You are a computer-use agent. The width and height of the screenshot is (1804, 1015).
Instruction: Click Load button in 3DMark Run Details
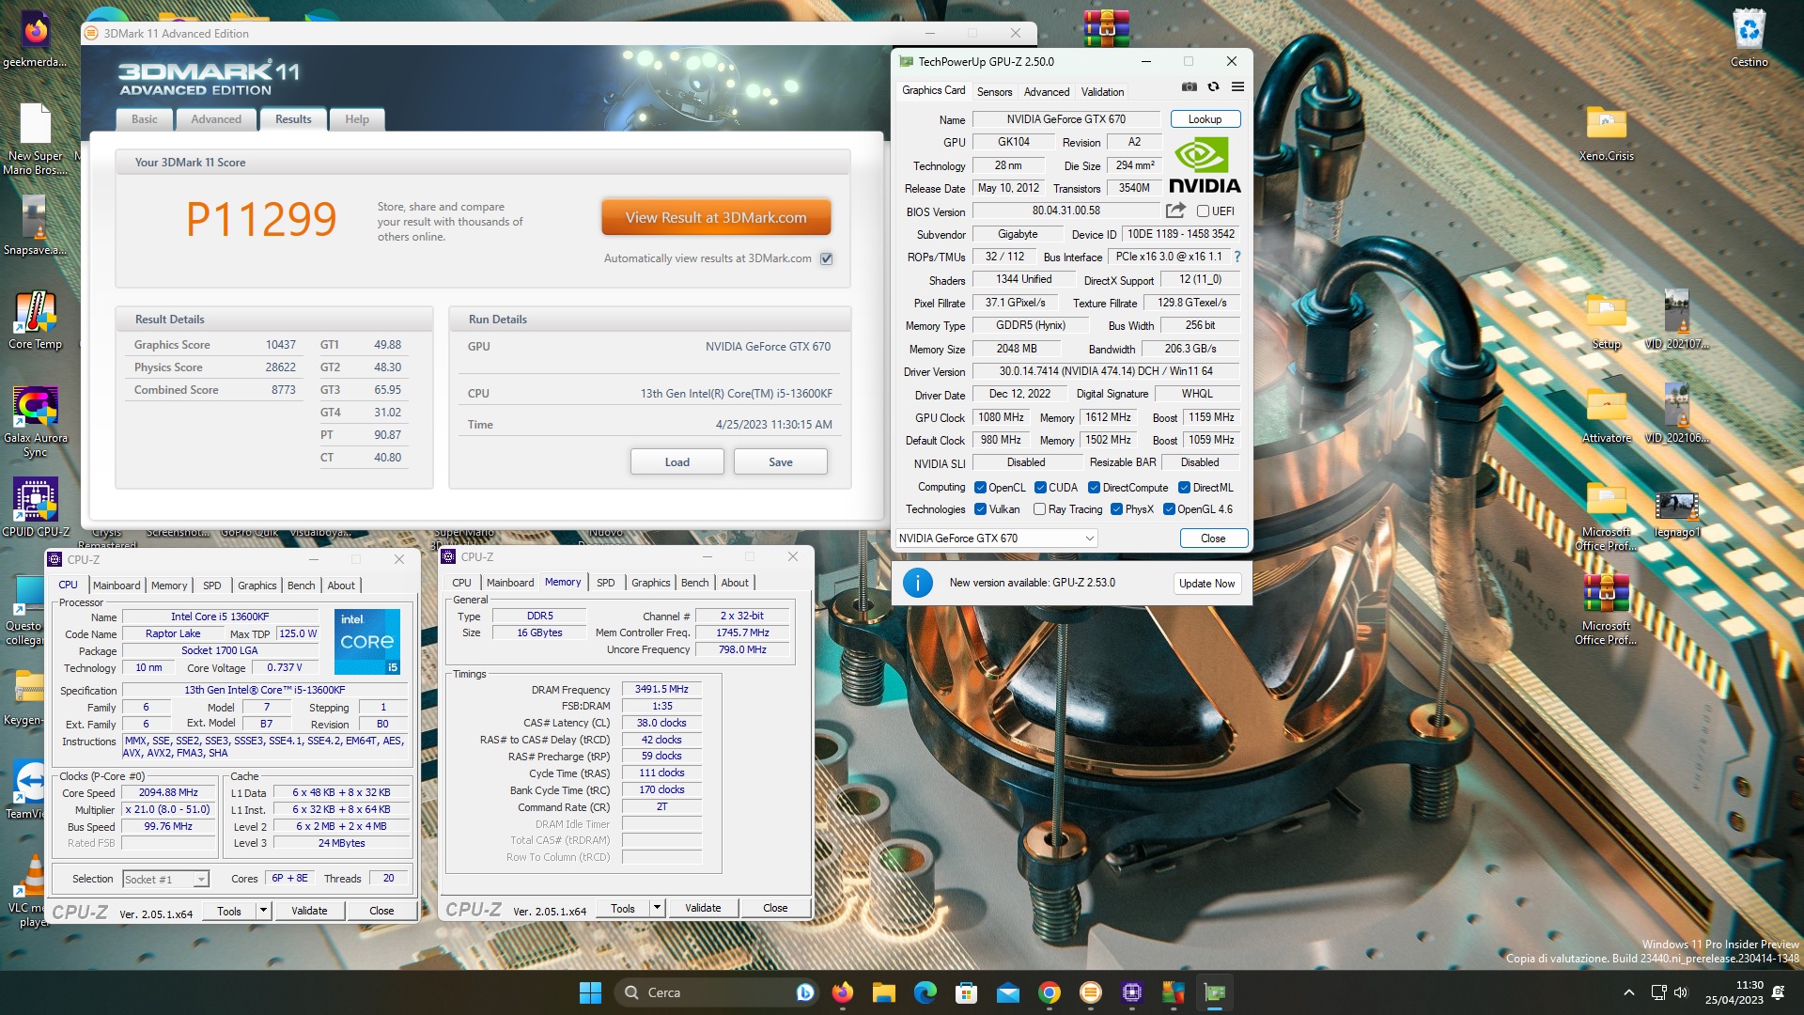(676, 462)
